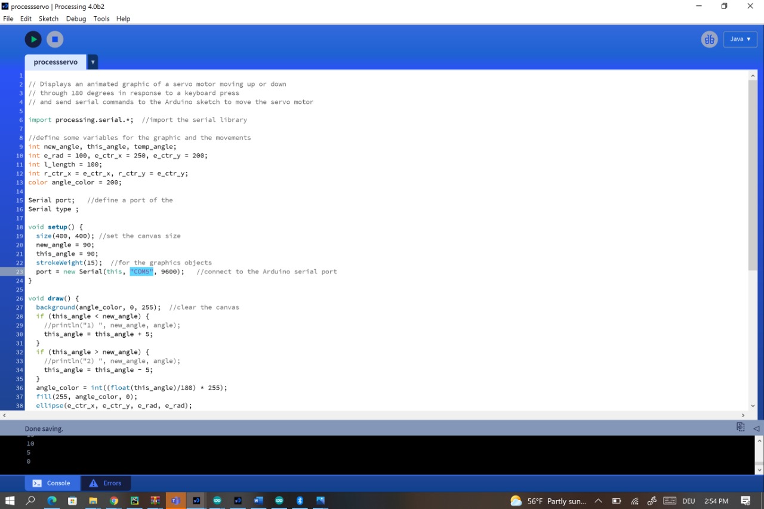Click the "import processing.serial.*;" code line
The height and width of the screenshot is (509, 764).
[x=81, y=120]
